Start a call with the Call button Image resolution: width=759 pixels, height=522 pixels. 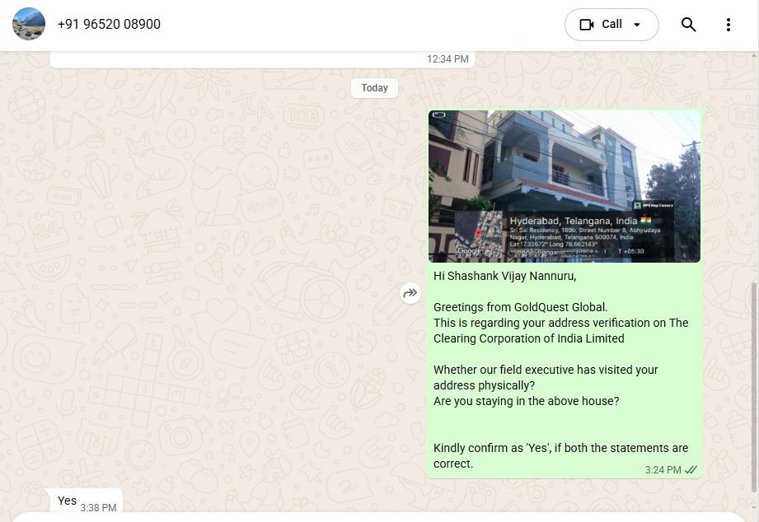tap(611, 24)
